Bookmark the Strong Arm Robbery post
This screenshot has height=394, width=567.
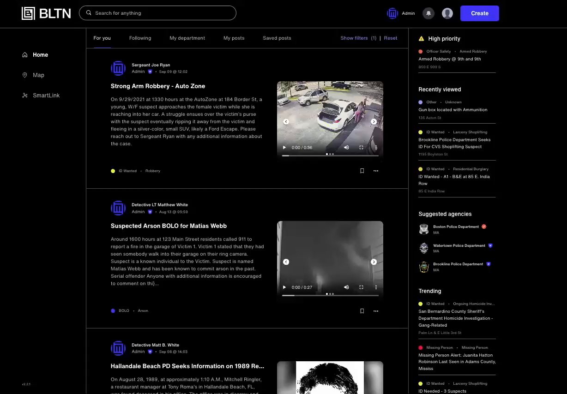pyautogui.click(x=362, y=171)
